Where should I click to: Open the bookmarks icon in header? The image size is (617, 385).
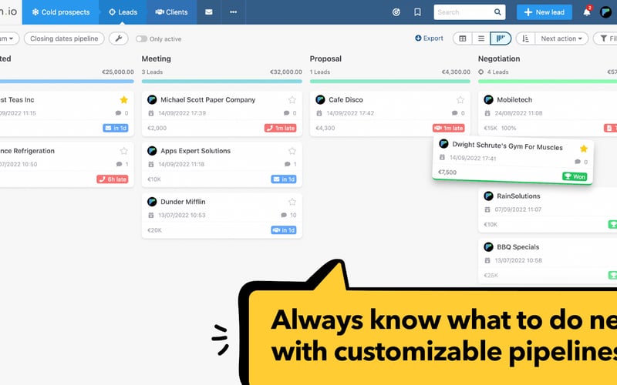tap(417, 12)
